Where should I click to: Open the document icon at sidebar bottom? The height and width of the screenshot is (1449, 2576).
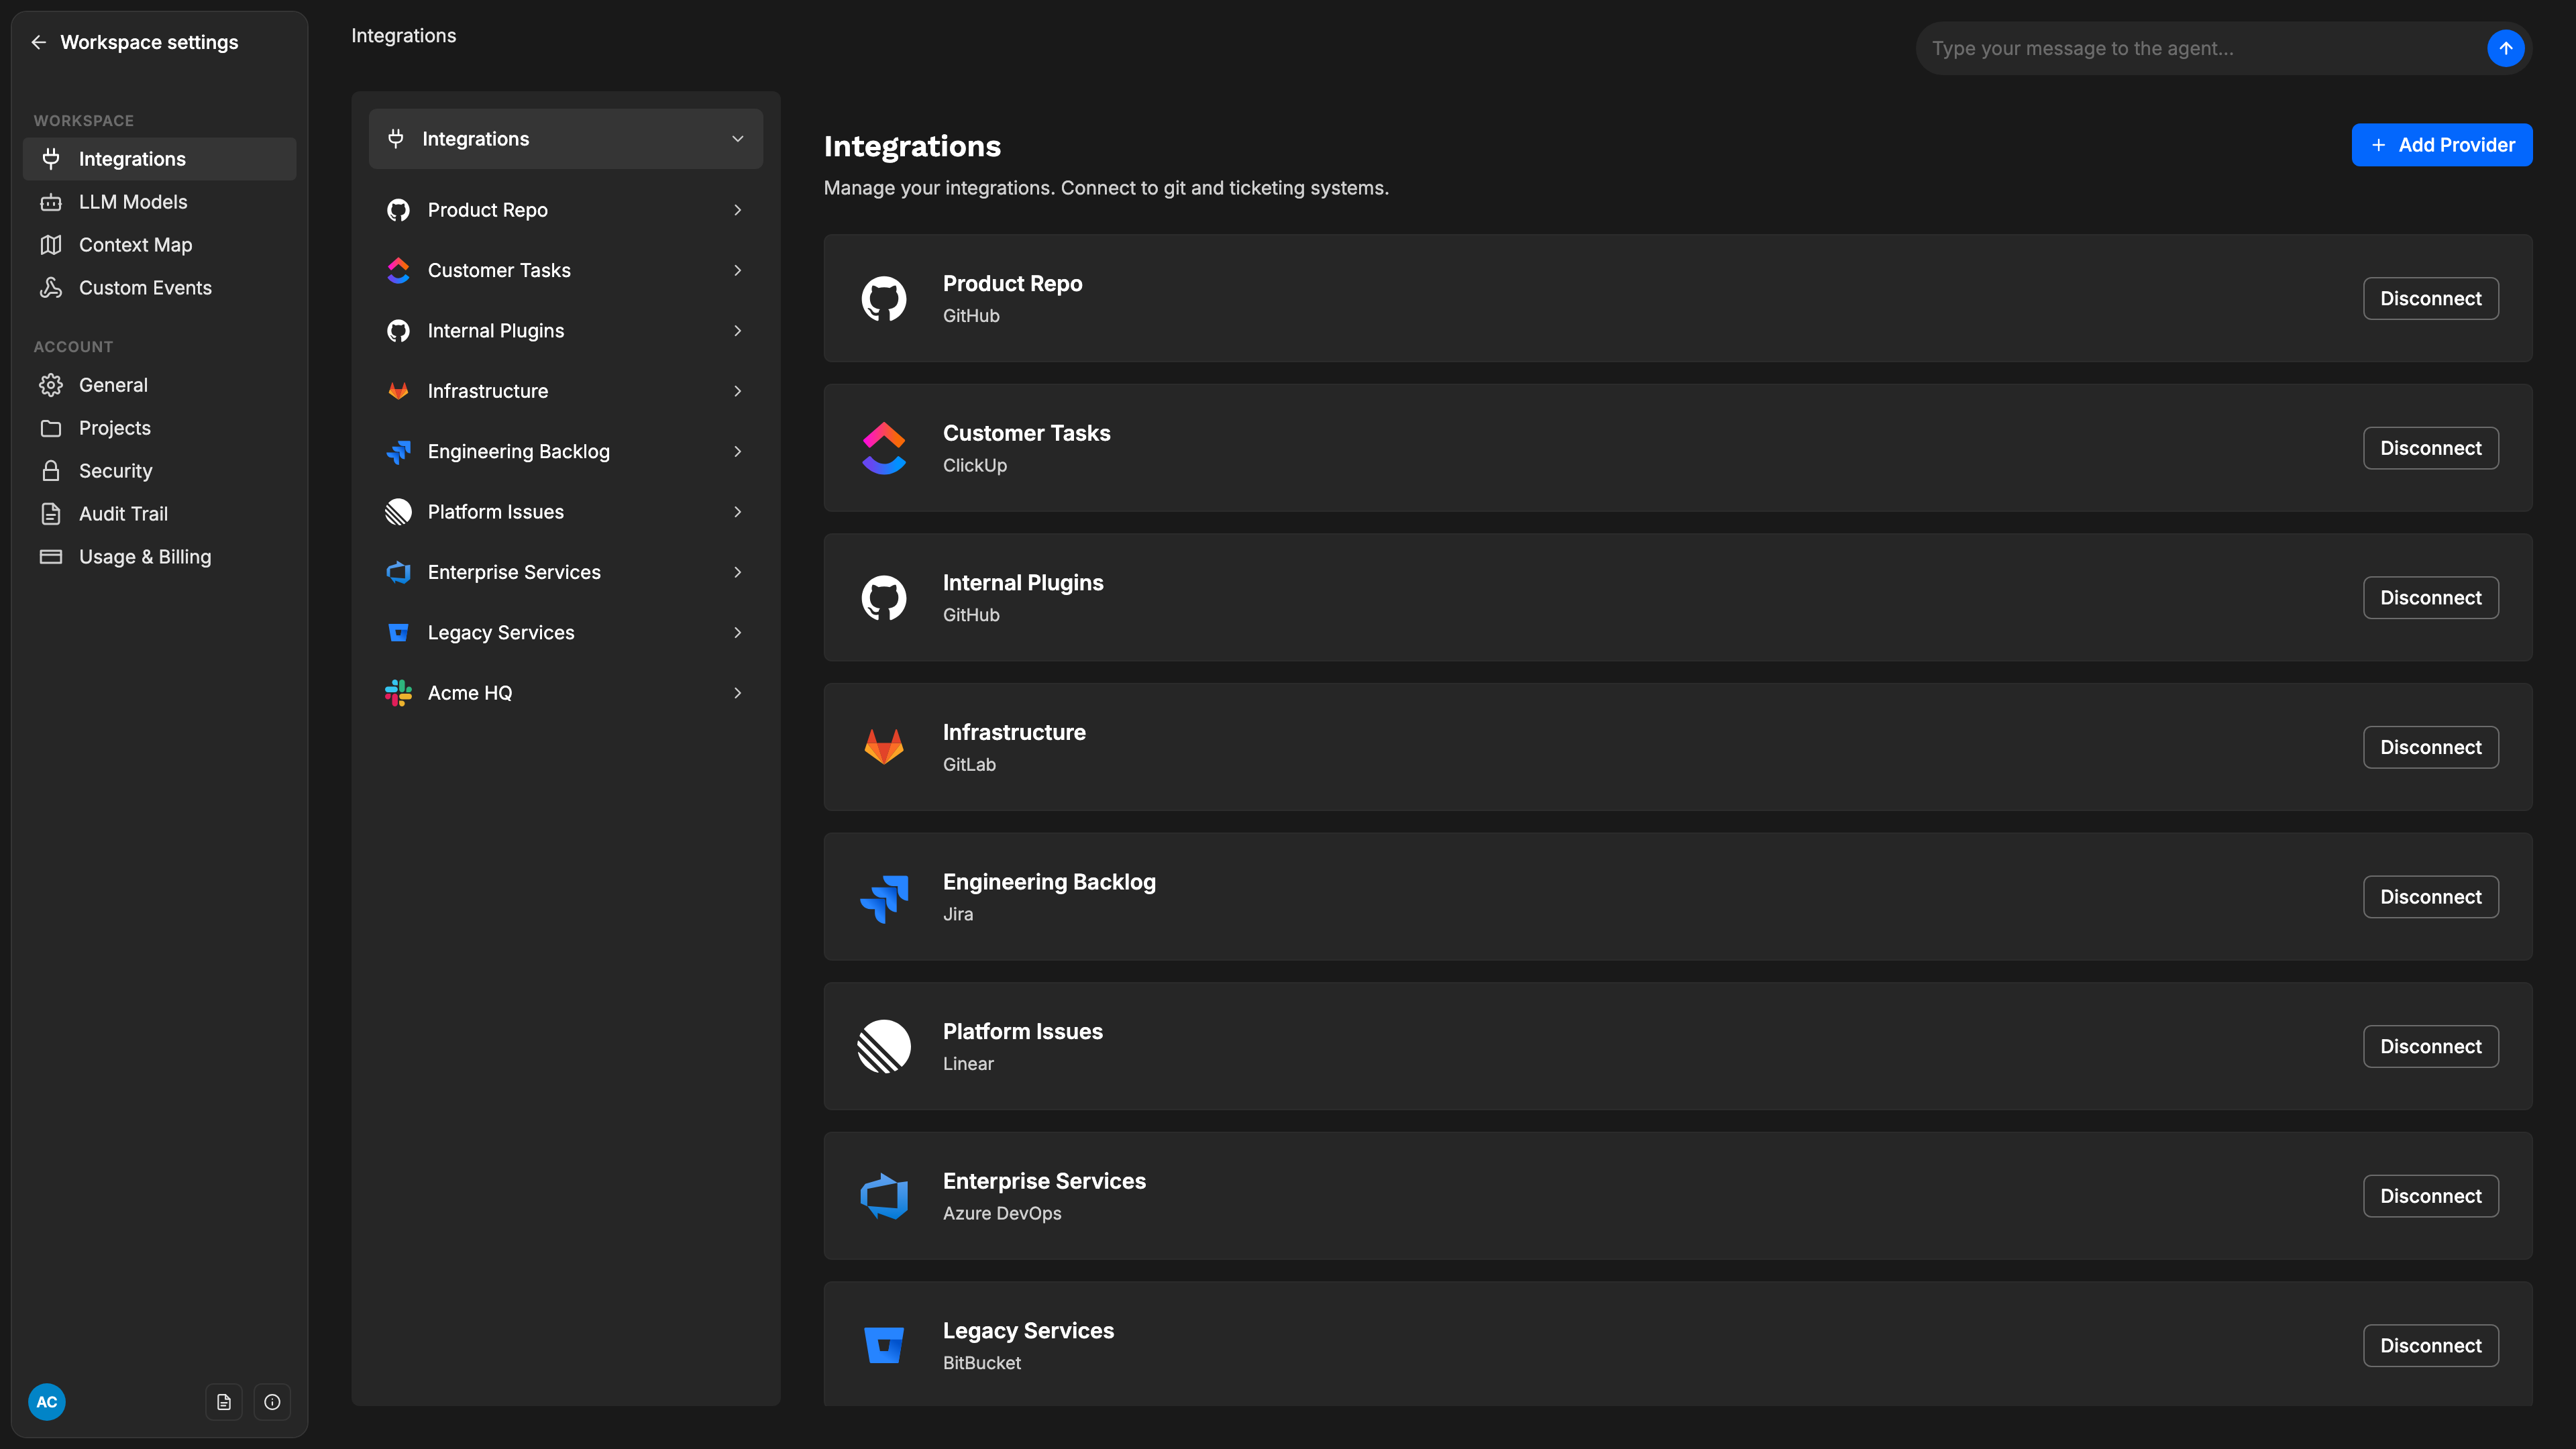tap(224, 1402)
